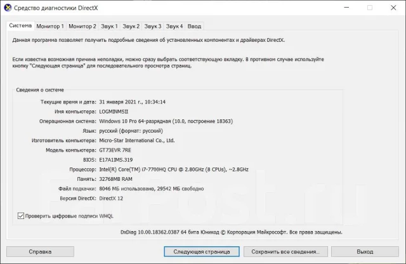Click the Справка button

click(40, 251)
